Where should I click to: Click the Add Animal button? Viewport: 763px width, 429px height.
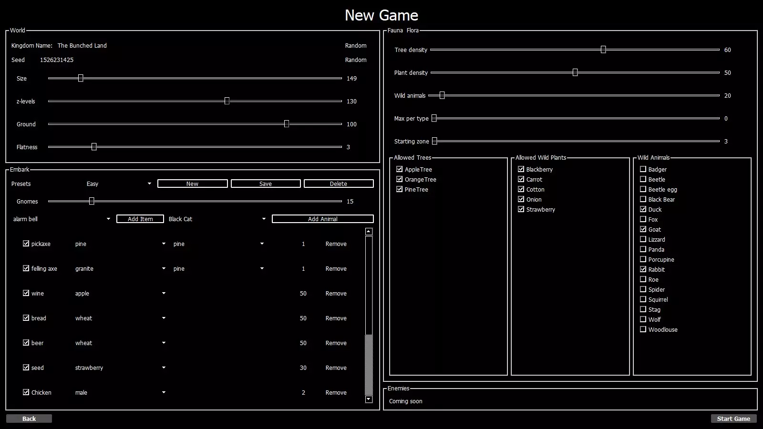(x=323, y=219)
